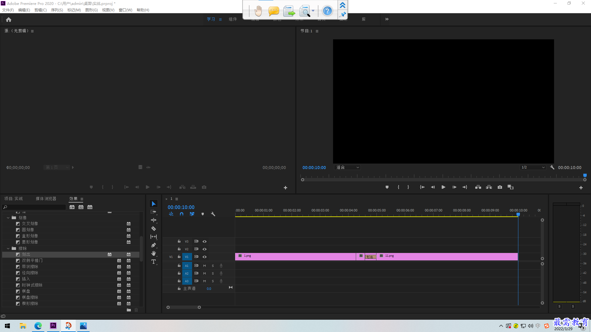Click the hand tool in timeline toolbar
591x332 pixels.
click(153, 254)
